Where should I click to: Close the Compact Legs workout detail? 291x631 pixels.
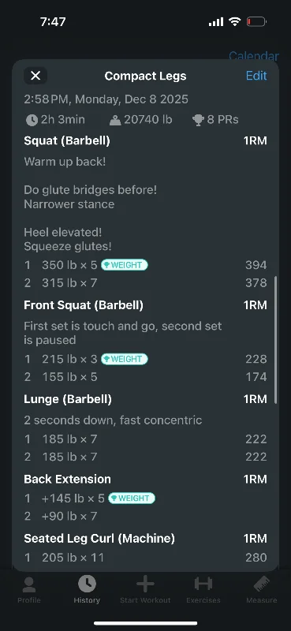35,76
